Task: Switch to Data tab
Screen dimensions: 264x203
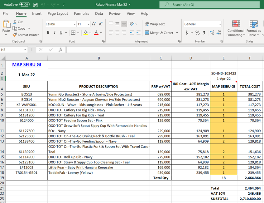Action: pos(99,13)
